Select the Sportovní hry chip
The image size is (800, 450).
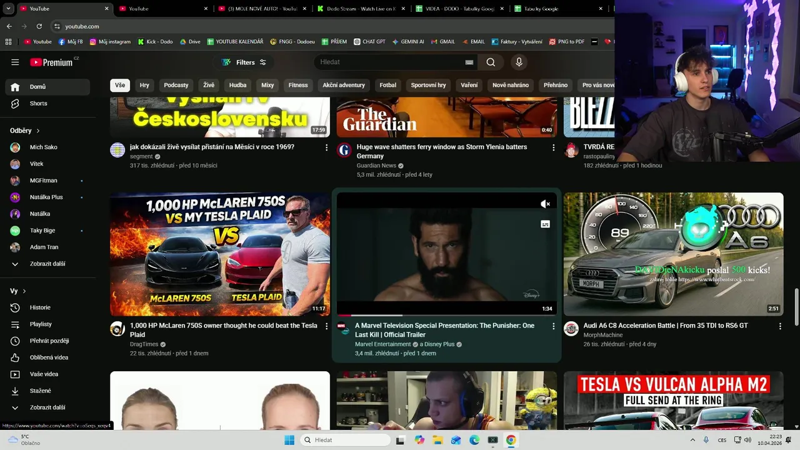428,85
